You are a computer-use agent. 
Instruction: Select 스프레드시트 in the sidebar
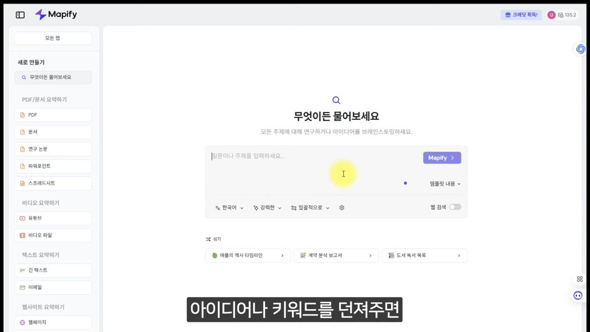(x=53, y=184)
